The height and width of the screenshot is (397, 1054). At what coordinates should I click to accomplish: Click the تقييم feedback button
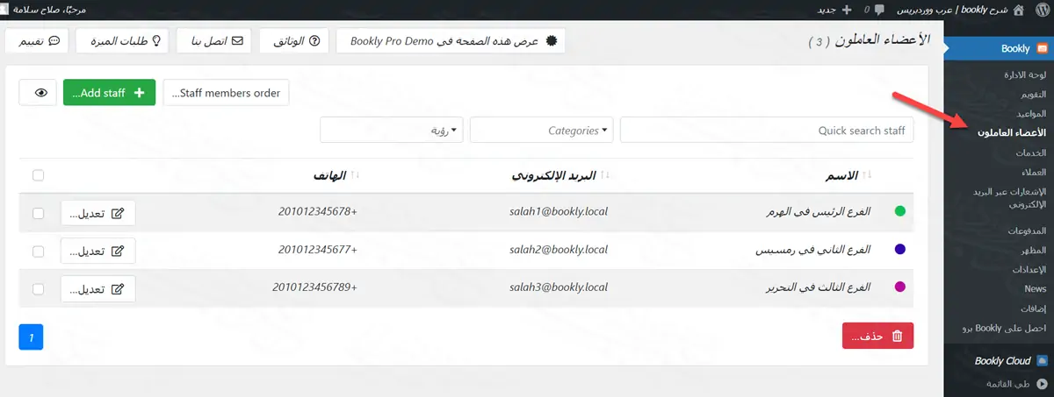point(37,40)
